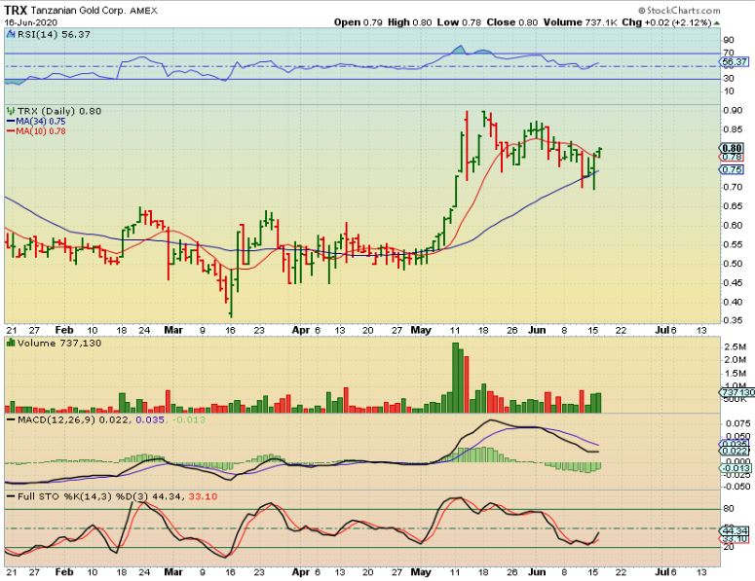
Task: Click the May label on the upper date axis
Action: point(421,330)
